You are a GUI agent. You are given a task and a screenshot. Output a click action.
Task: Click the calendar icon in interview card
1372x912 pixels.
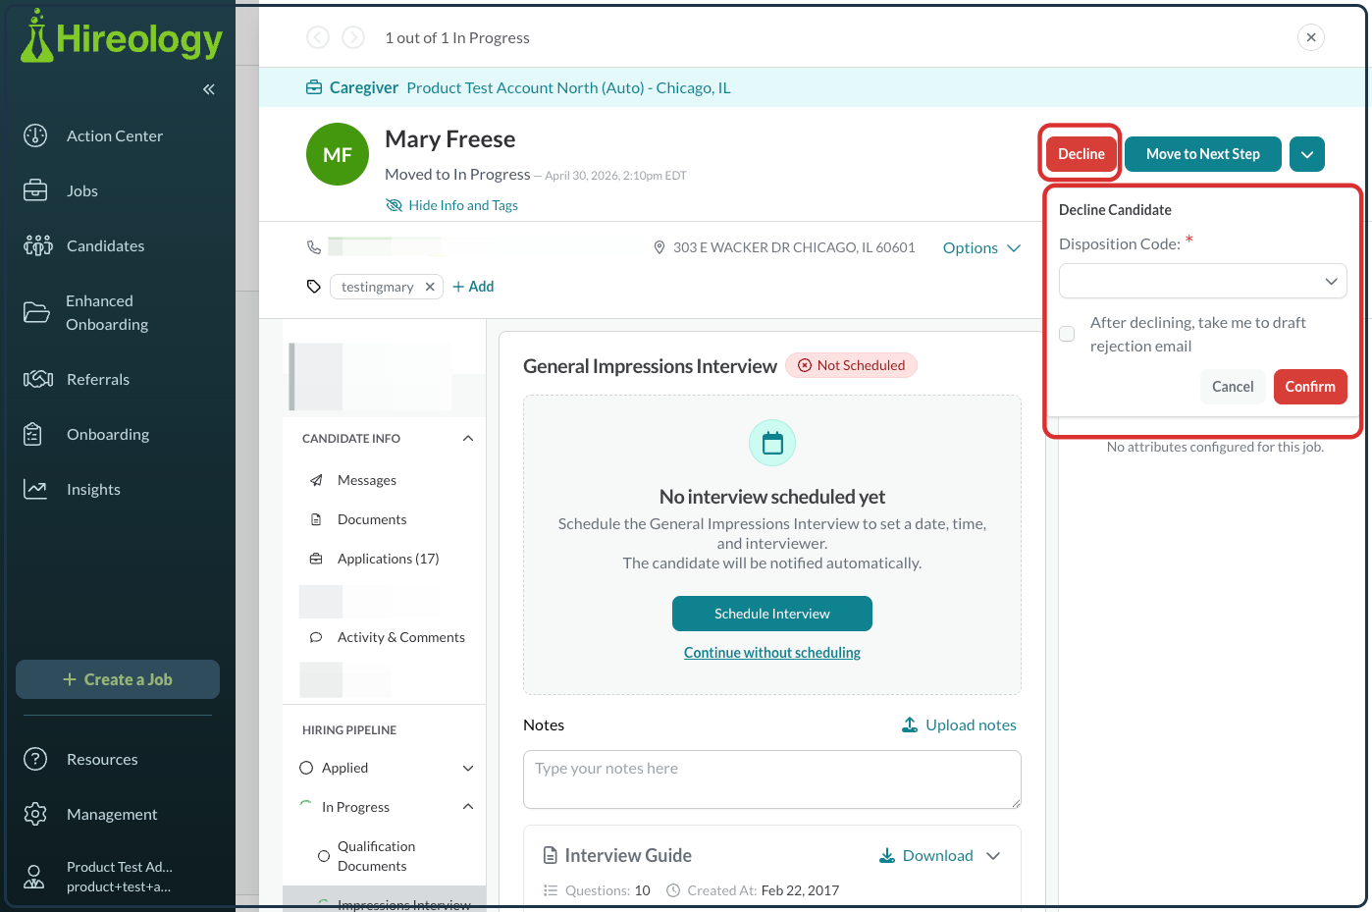pos(772,443)
